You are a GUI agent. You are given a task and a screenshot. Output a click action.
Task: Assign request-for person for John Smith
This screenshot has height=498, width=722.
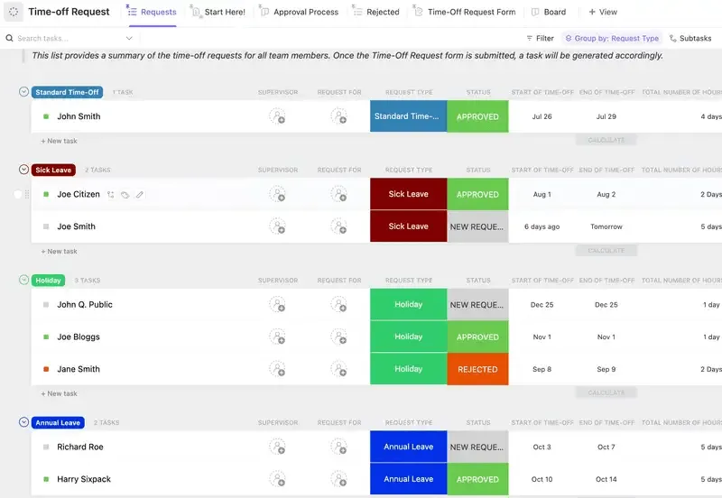[339, 116]
